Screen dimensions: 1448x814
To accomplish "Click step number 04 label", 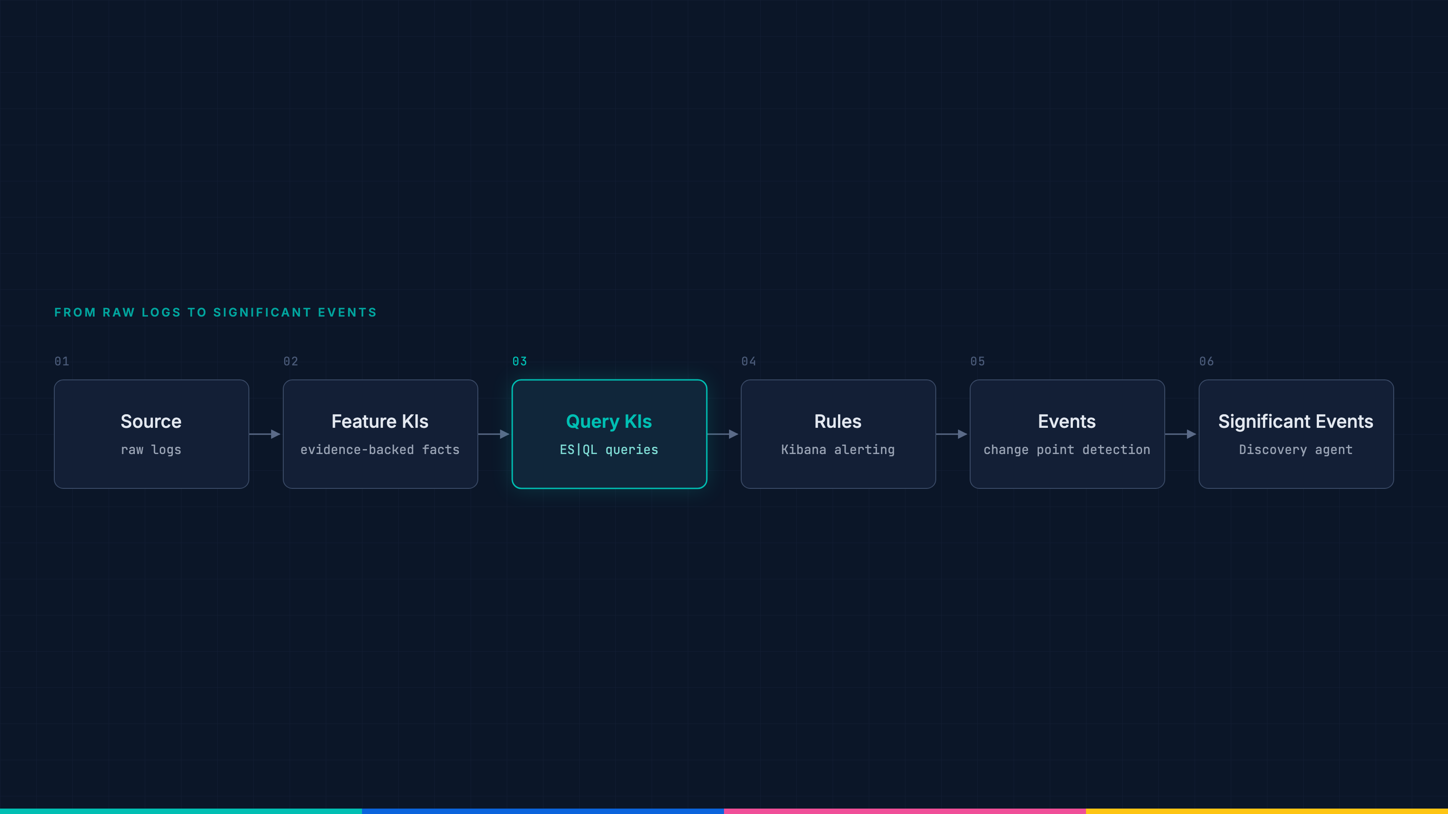I will (749, 361).
